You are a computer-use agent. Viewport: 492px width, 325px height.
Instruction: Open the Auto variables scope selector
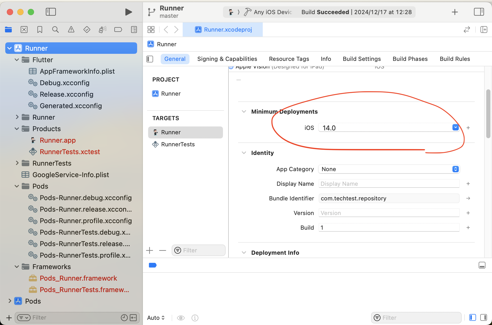[156, 318]
